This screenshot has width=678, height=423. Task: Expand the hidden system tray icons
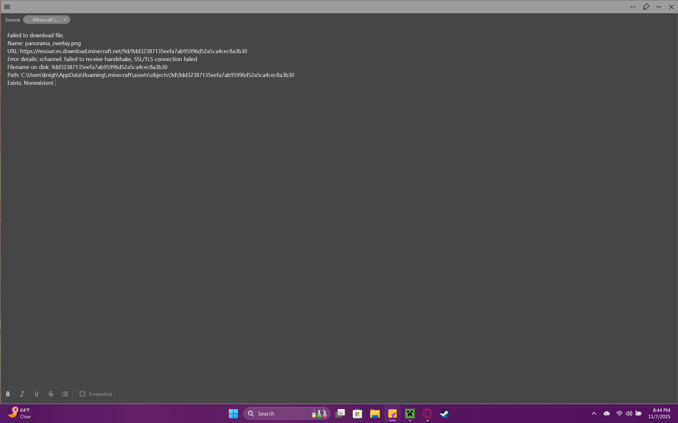(x=594, y=413)
